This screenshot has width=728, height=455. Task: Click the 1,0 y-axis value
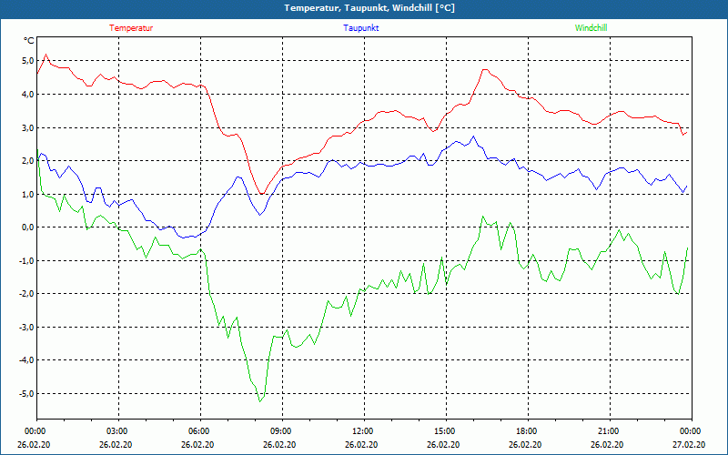point(26,194)
